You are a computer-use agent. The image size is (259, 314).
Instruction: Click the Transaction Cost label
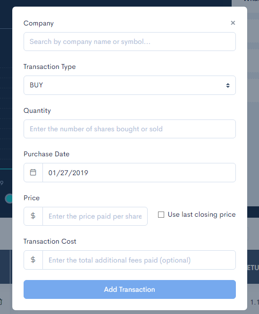[50, 241]
